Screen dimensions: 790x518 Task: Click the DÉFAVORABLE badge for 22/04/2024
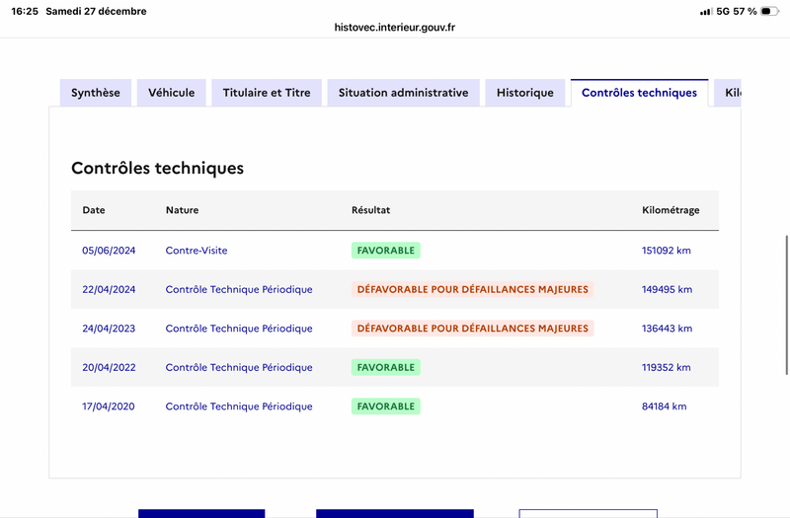click(472, 289)
